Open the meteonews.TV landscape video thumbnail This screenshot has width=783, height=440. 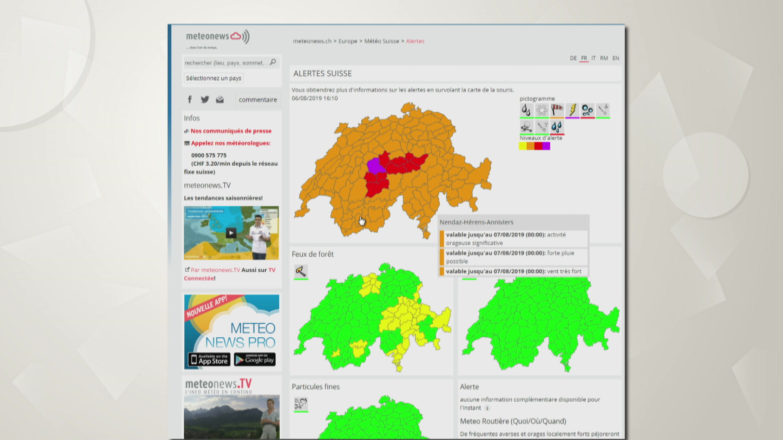(232, 416)
